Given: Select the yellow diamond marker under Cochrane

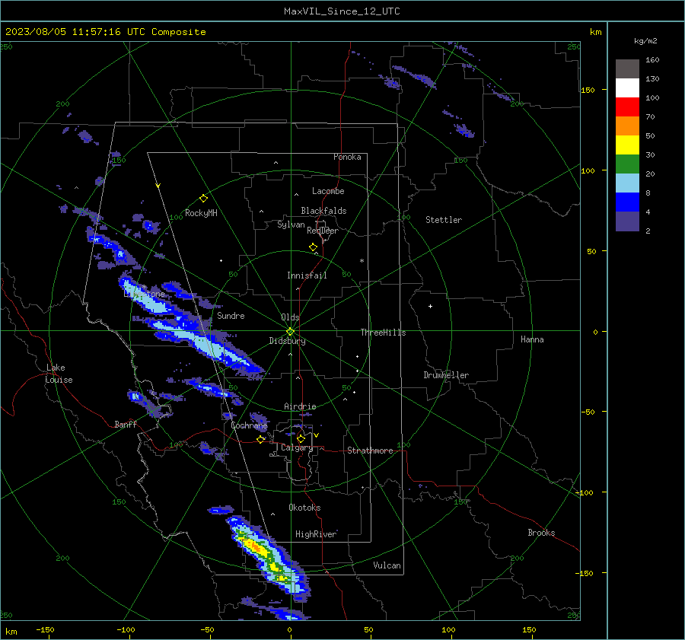Looking at the screenshot, I should [x=261, y=439].
